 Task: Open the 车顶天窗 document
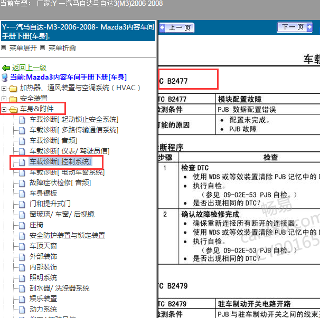tap(43, 246)
